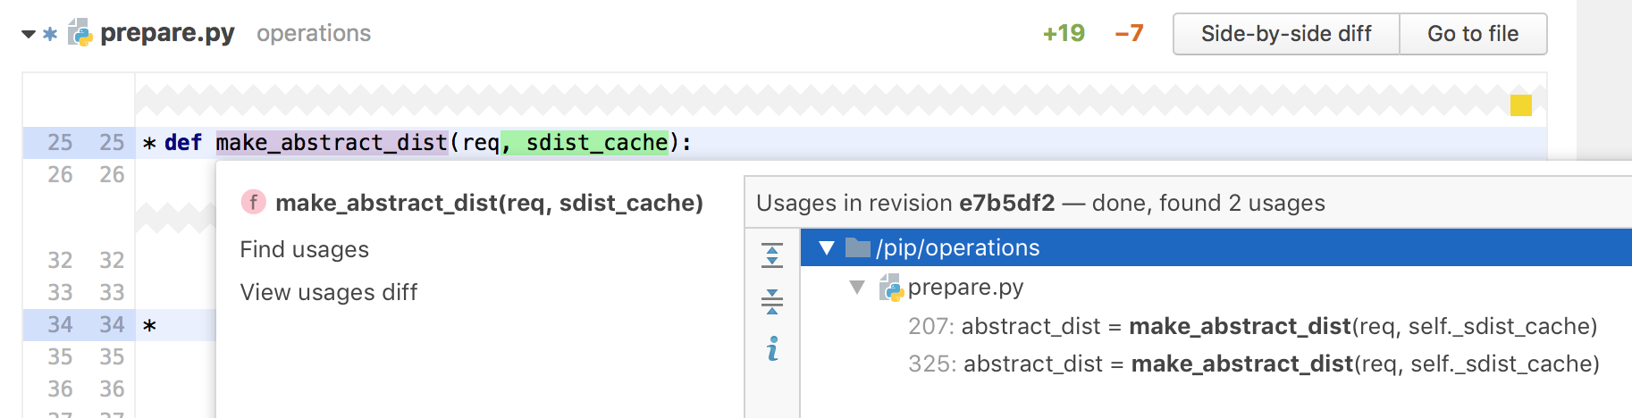
Task: Open the Side-by-side diff view
Action: click(1286, 34)
